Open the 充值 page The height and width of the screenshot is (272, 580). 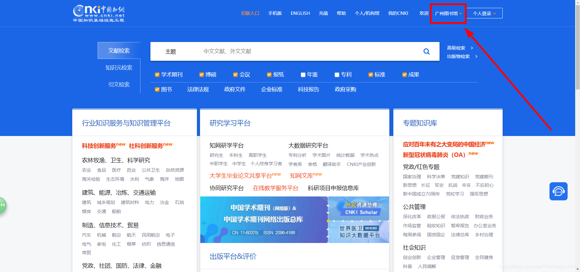click(x=323, y=13)
